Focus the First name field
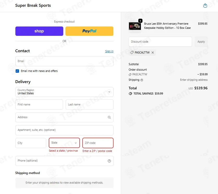 pyautogui.click(x=39, y=104)
